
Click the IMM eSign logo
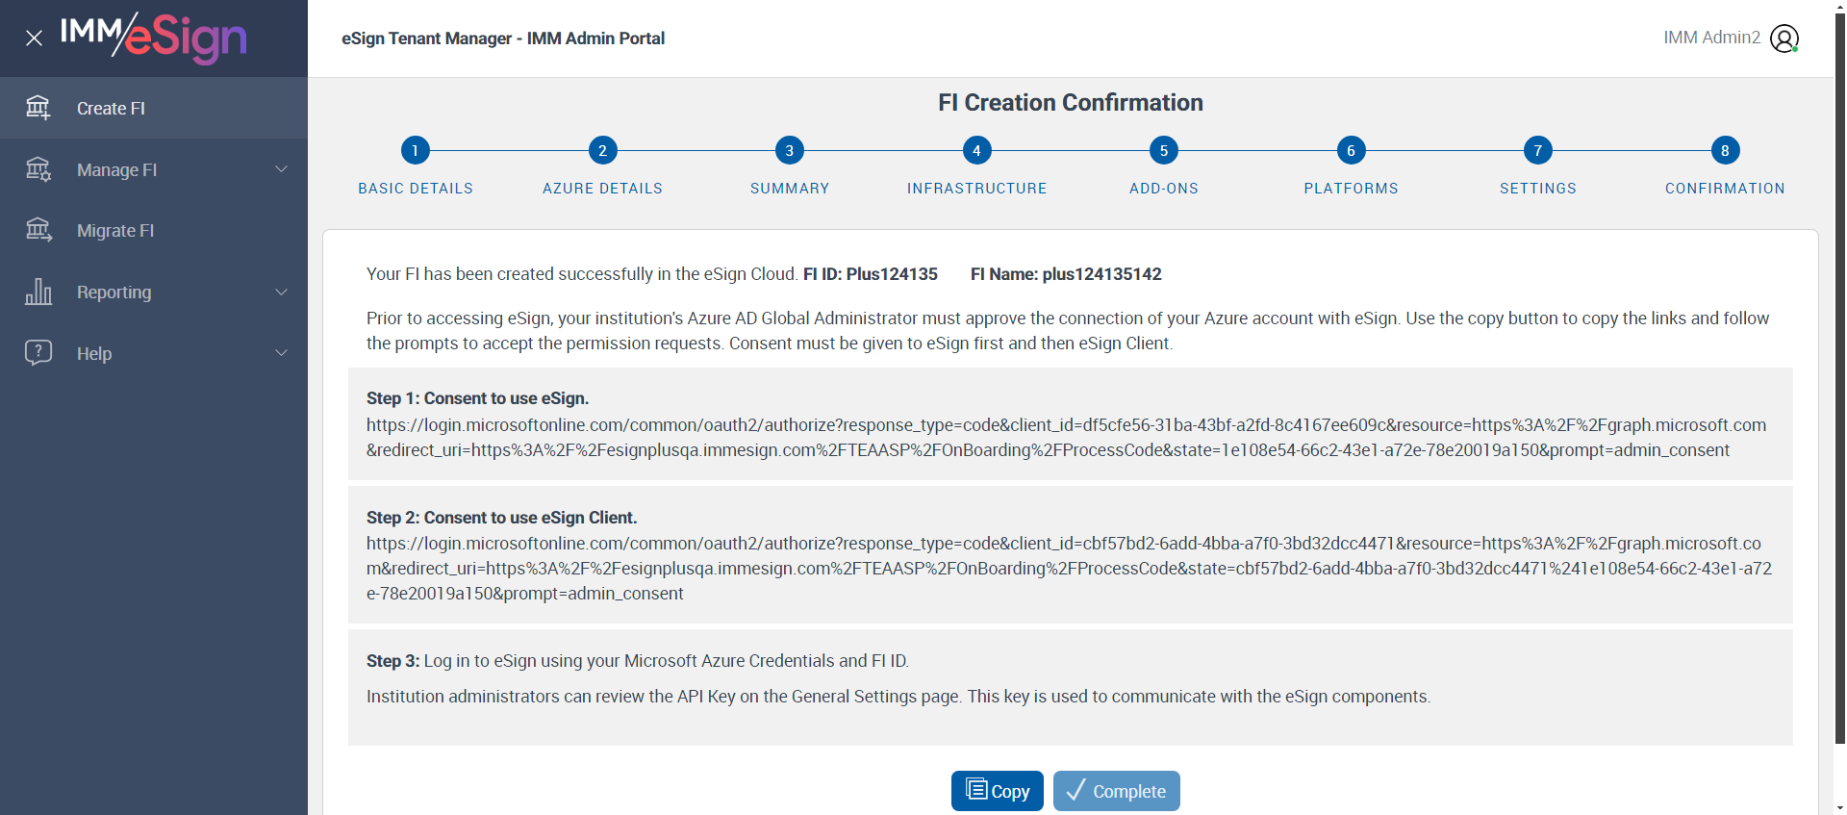coord(154,38)
